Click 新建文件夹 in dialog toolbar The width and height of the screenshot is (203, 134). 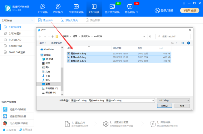point(57,43)
